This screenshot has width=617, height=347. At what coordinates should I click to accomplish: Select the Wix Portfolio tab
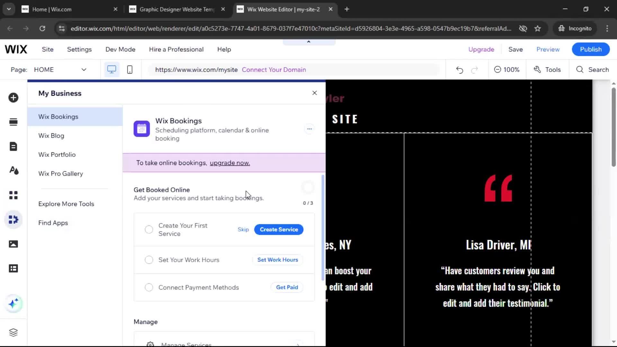click(75, 155)
